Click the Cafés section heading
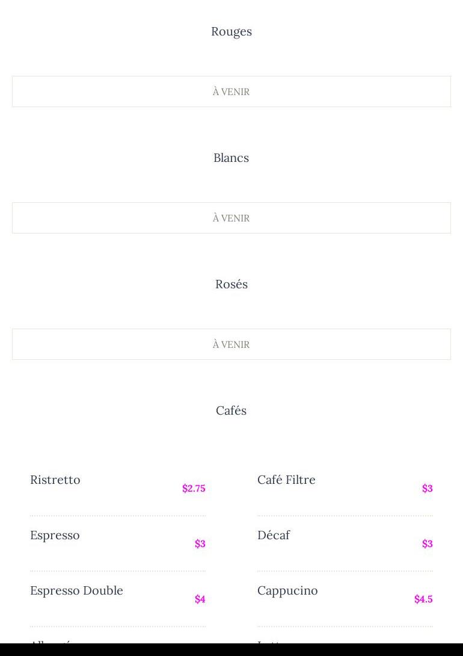This screenshot has width=463, height=656. click(x=231, y=410)
